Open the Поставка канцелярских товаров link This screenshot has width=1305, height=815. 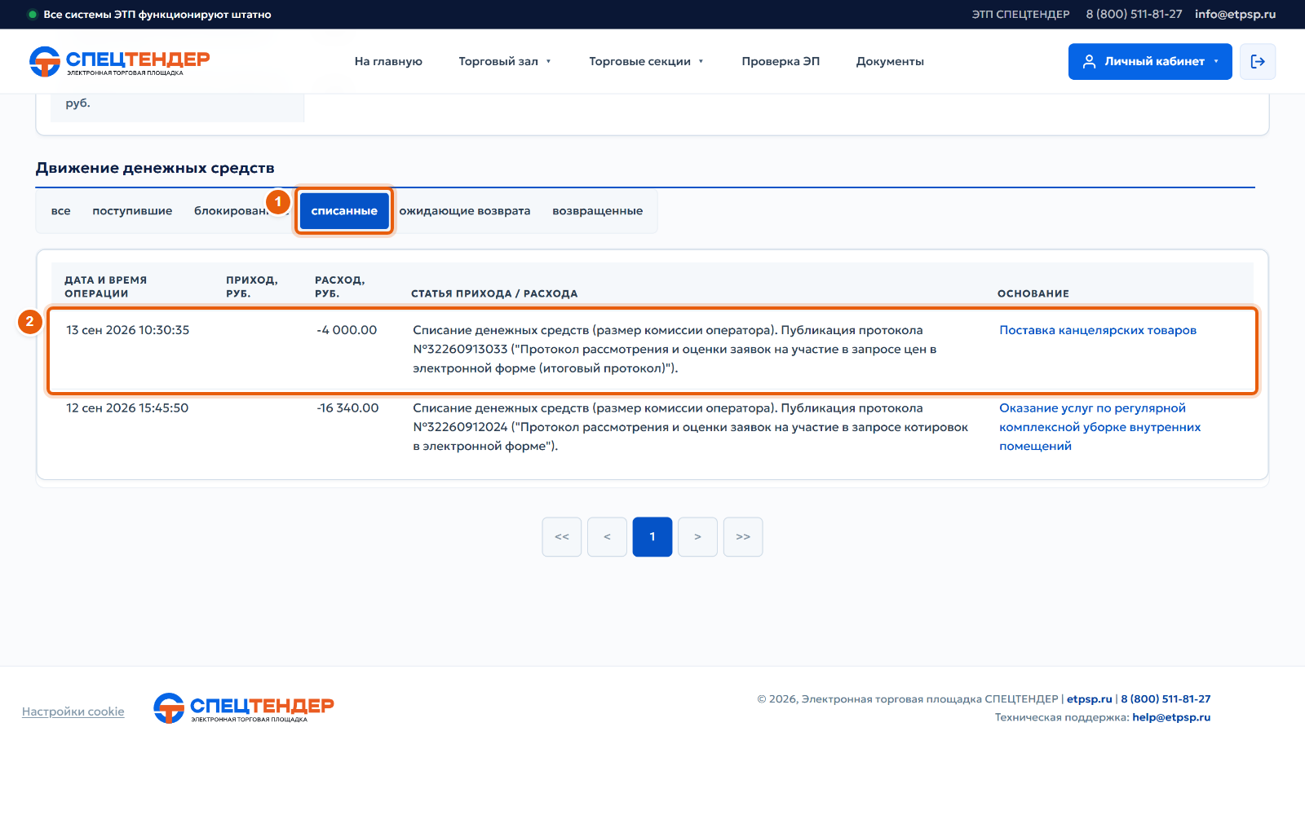[x=1098, y=330]
